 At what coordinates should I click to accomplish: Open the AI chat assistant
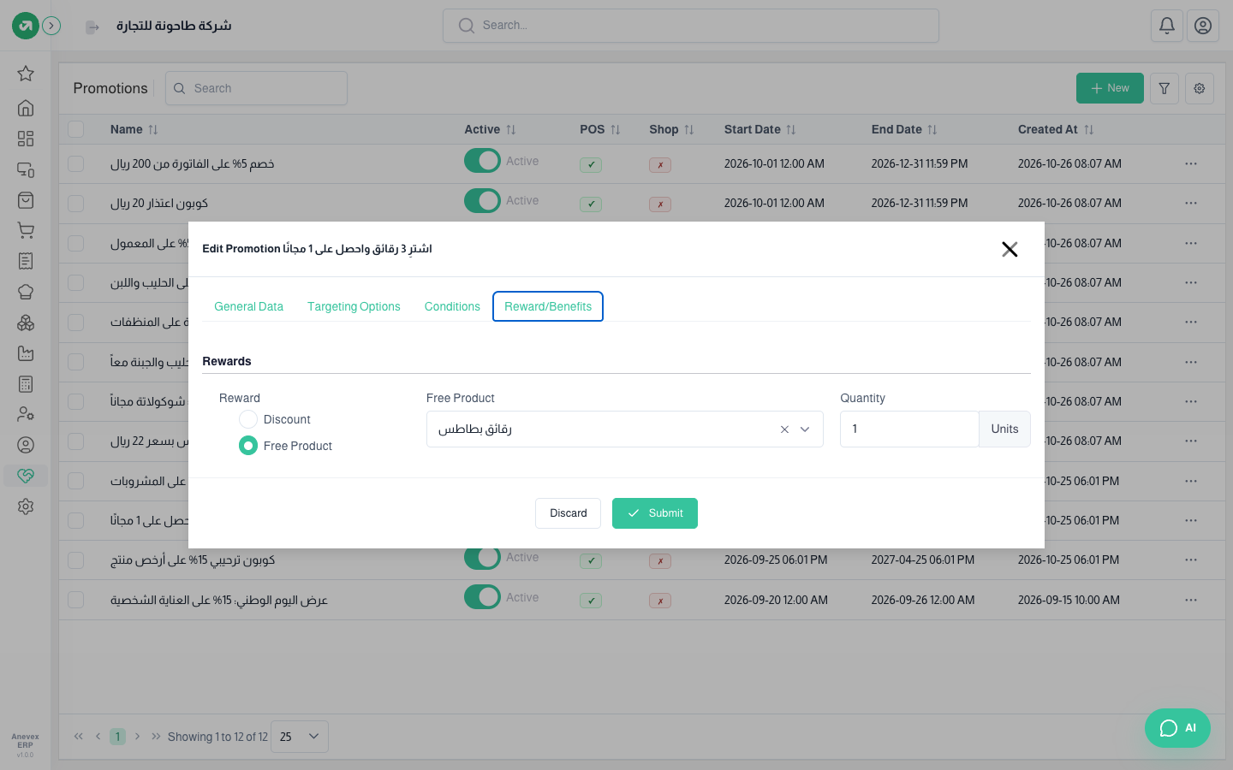[x=1177, y=728]
